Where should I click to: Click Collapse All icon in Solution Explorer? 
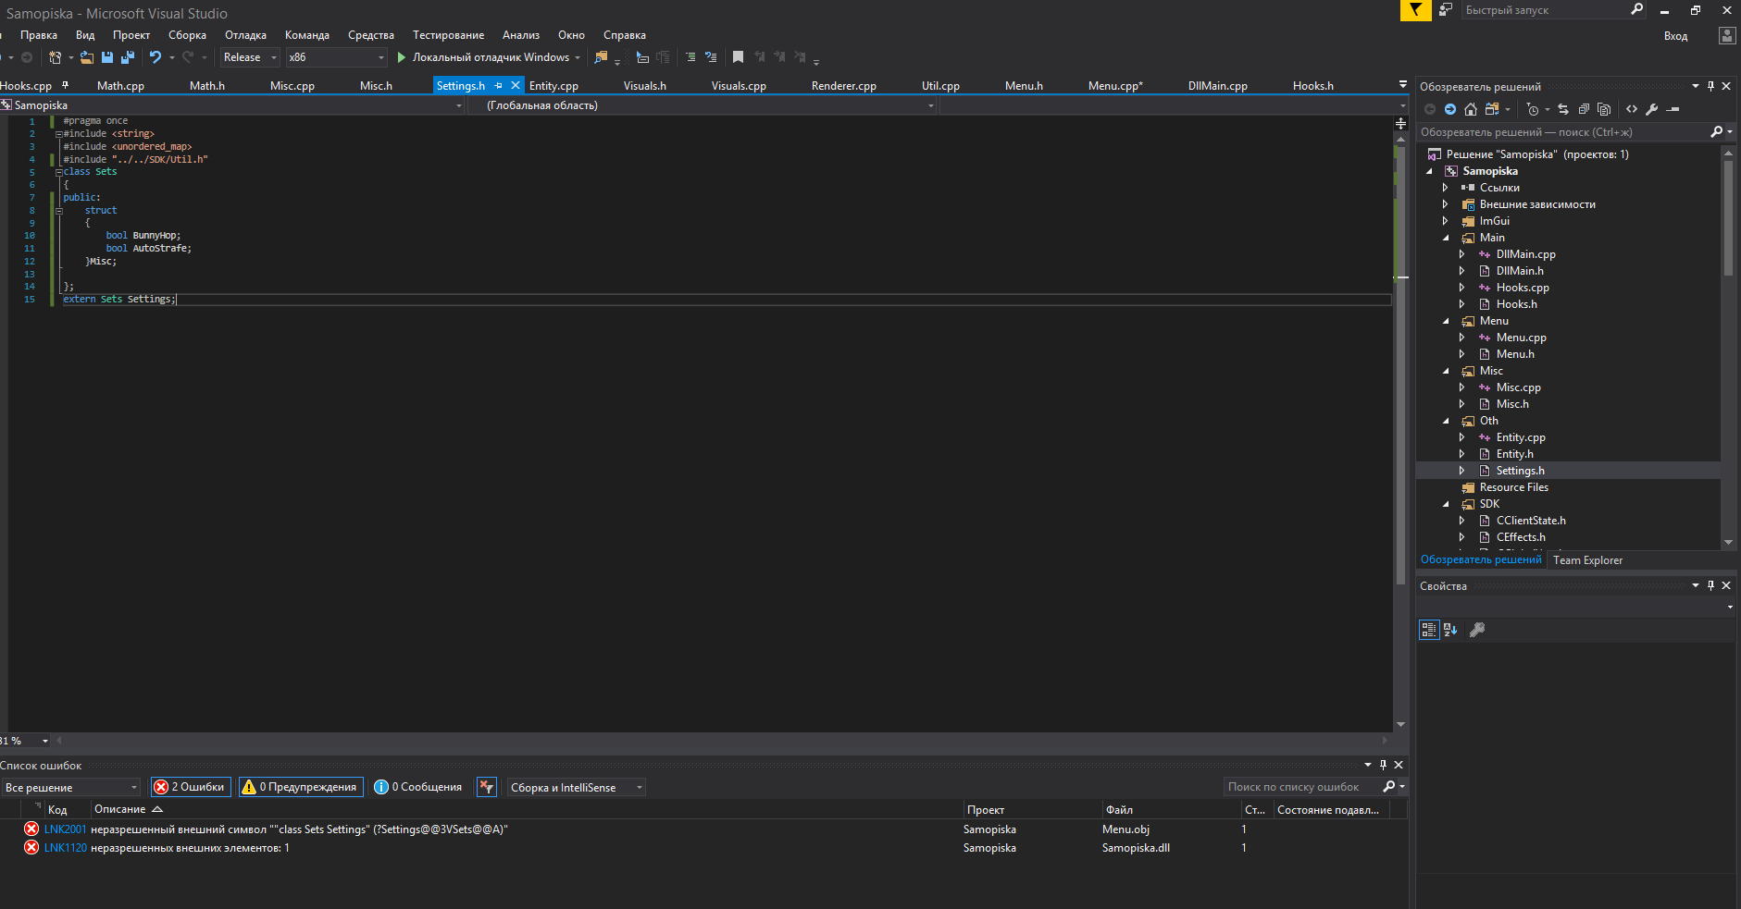pyautogui.click(x=1584, y=109)
